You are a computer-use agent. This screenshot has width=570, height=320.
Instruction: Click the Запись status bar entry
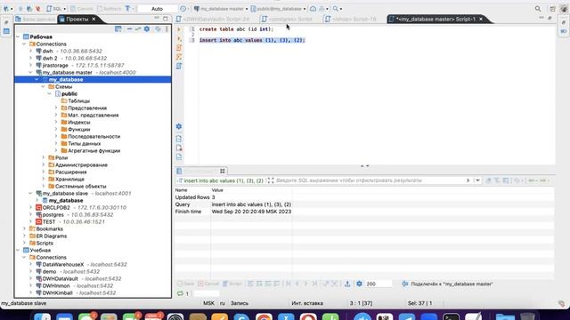click(x=240, y=303)
